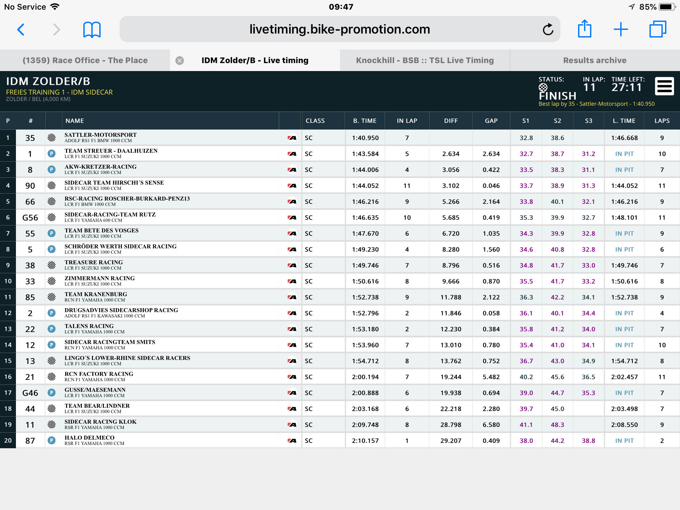This screenshot has height=510, width=680.
Task: Click the DIFF column header
Action: point(451,121)
